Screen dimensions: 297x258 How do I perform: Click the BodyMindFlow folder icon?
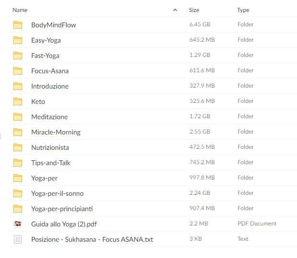pyautogui.click(x=18, y=25)
